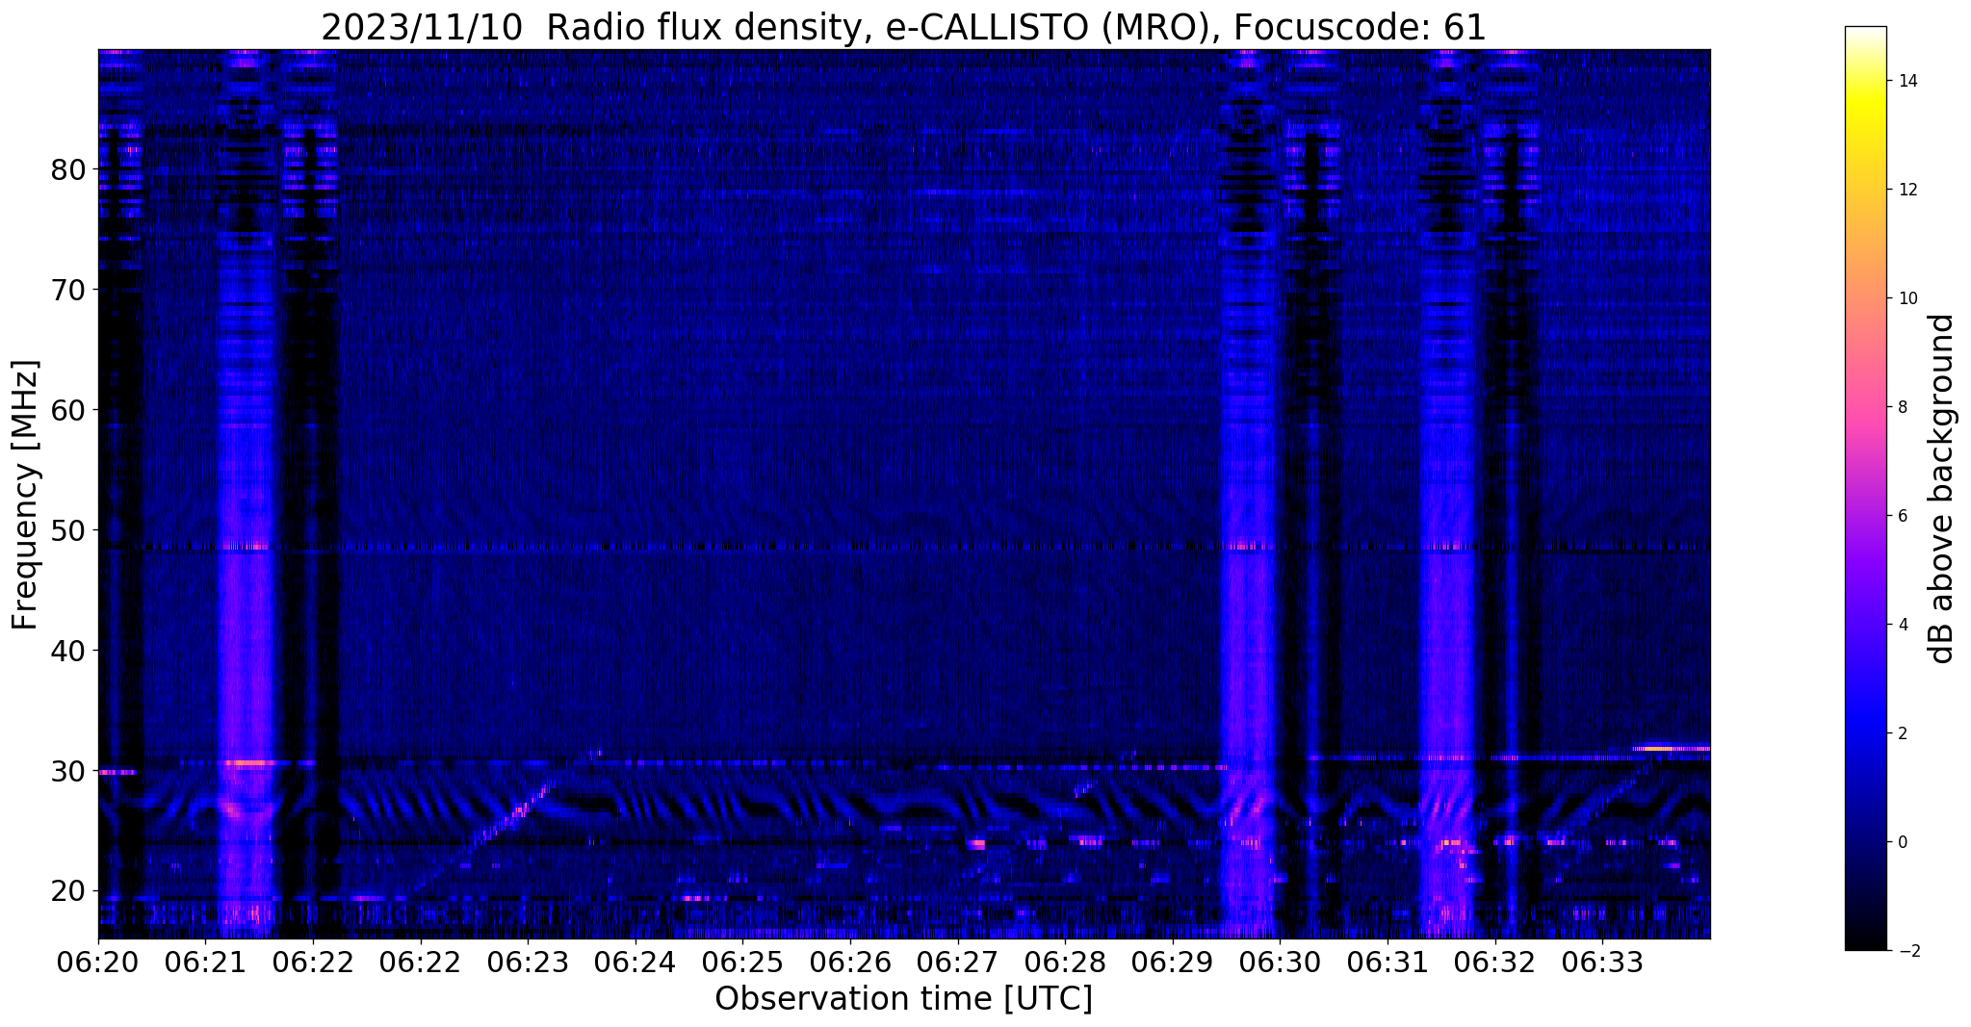Click the 06:33 time tick label
Viewport: 1971px width, 1027px height.
click(1602, 963)
